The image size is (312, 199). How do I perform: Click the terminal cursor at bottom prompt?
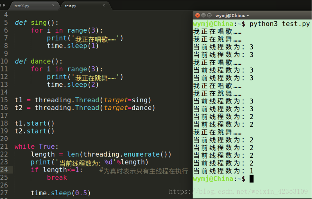coord(252,179)
